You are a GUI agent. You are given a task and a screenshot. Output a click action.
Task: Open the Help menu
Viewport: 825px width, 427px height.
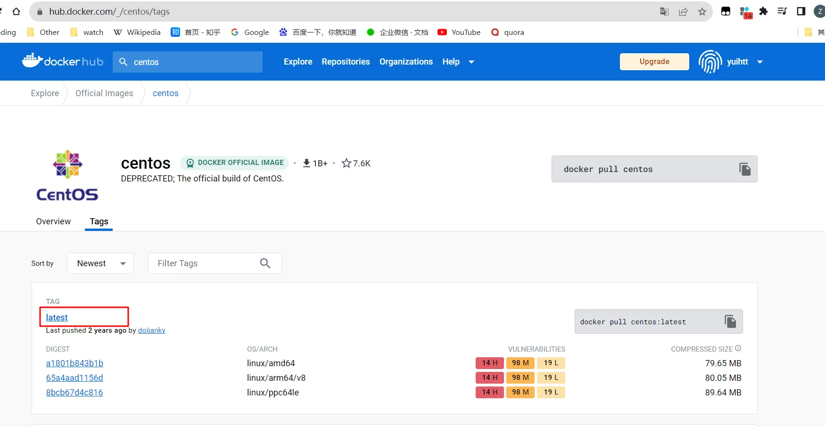pos(451,62)
